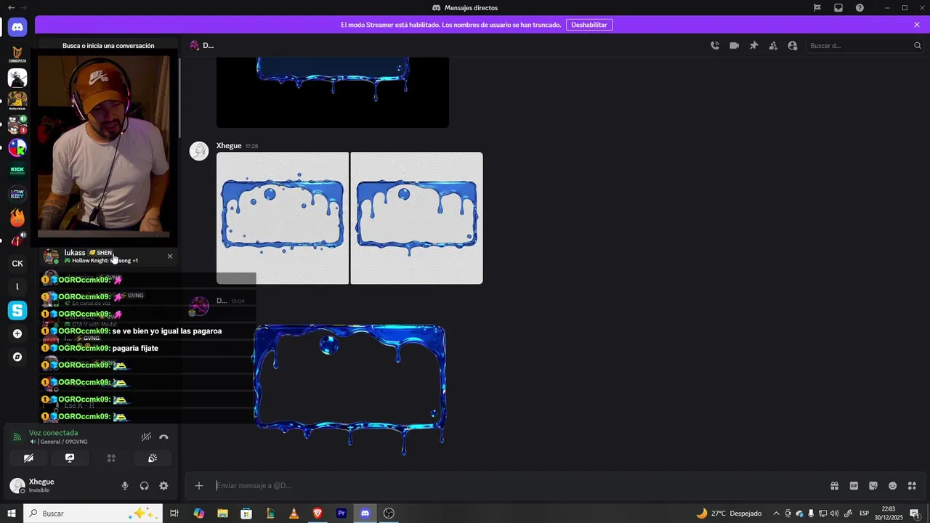Open the Low Key server icon
Screen dimensions: 930x523
pyautogui.click(x=17, y=194)
